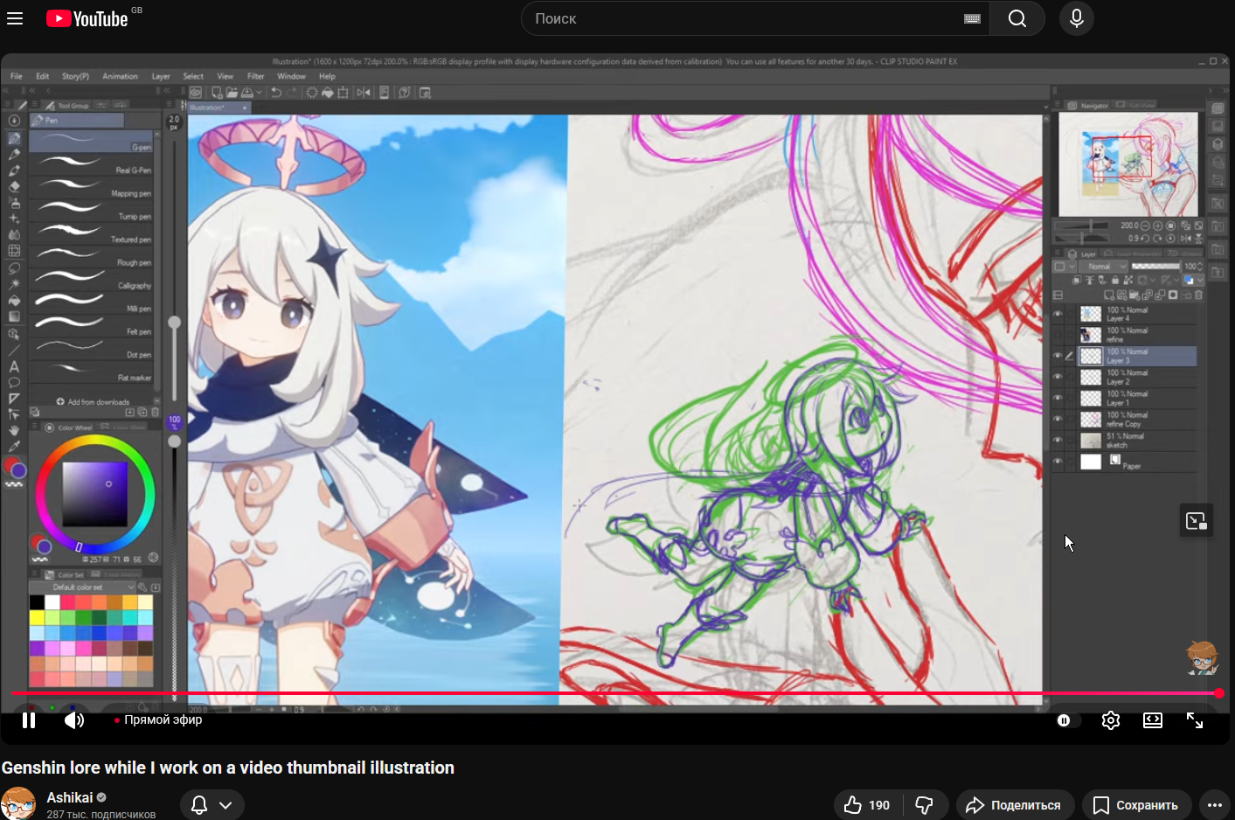This screenshot has height=820, width=1235.
Task: Switch the player to theater mode
Action: coord(1153,720)
